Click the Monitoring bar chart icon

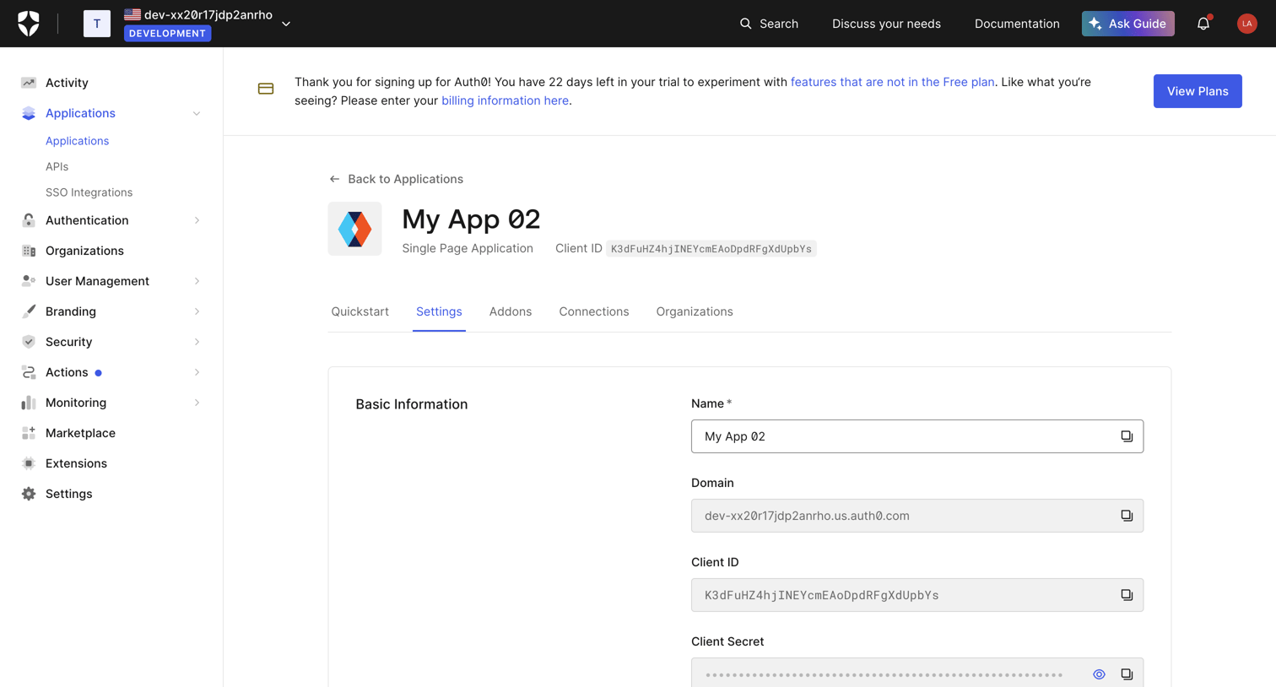(x=29, y=403)
